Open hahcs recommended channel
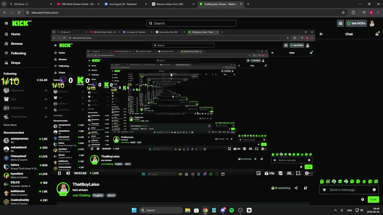This screenshot has height=215, width=383. [x=25, y=167]
